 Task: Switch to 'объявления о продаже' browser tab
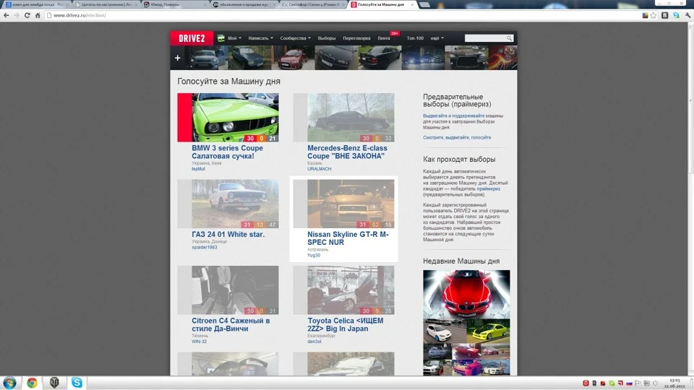coord(244,4)
